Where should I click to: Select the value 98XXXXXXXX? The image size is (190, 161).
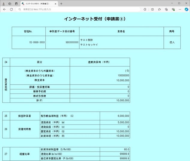72,42
